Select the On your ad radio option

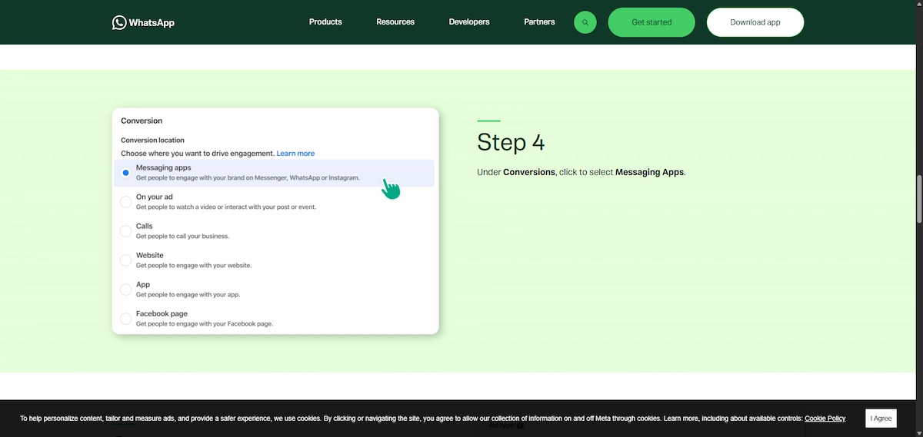[x=125, y=202]
